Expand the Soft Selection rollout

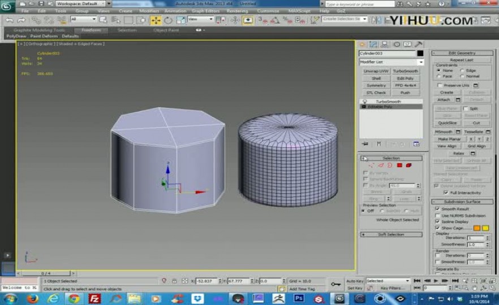[391, 234]
